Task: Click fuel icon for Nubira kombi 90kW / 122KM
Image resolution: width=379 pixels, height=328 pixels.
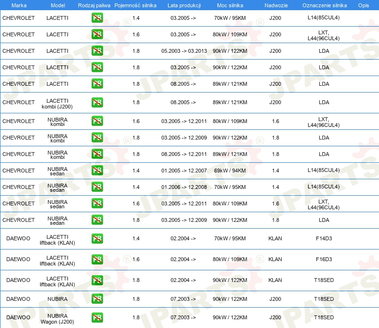Action: [97, 137]
